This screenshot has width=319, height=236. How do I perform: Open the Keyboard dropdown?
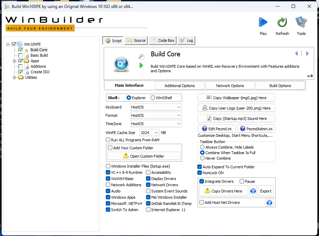pos(156,107)
